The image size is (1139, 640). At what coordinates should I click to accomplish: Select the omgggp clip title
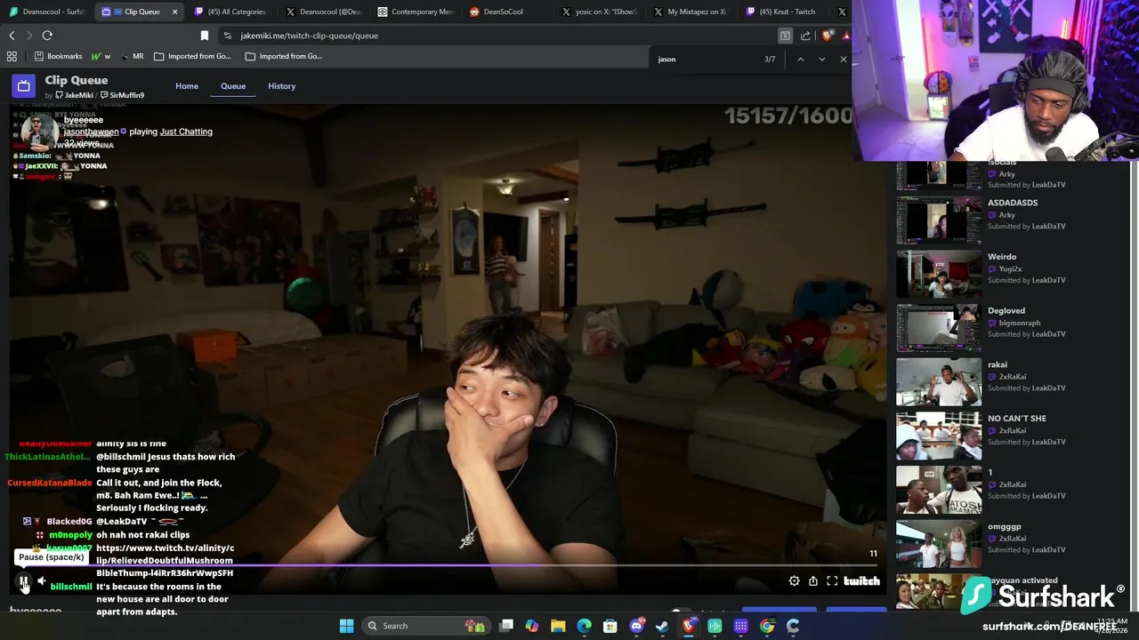pos(1005,526)
